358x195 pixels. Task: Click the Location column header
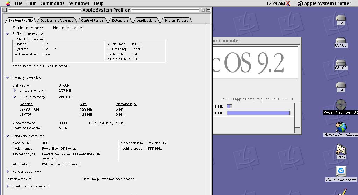(x=26, y=104)
